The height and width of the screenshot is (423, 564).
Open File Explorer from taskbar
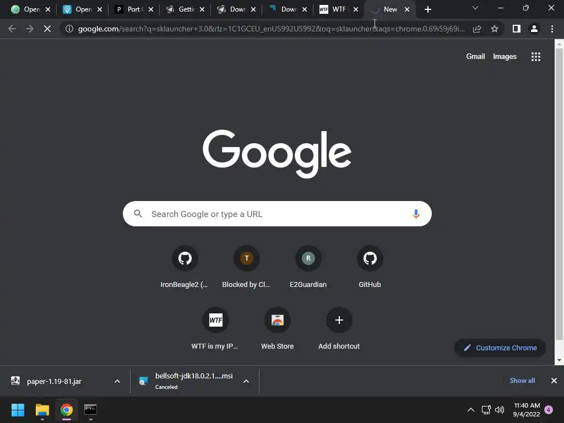pos(42,410)
